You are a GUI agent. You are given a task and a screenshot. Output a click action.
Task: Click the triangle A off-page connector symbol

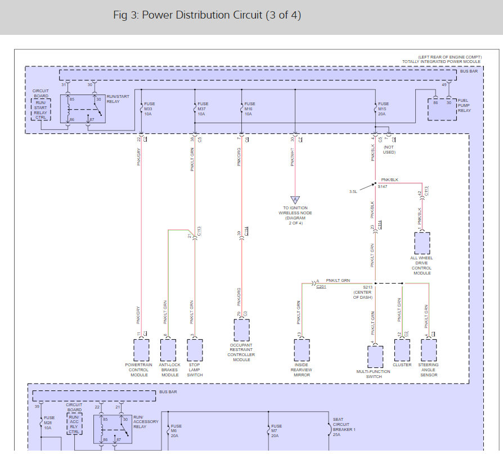coord(295,200)
